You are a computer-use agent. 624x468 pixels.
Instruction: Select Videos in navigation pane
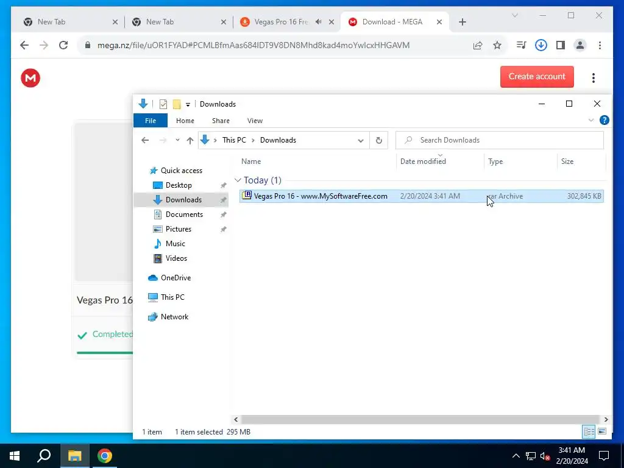176,258
